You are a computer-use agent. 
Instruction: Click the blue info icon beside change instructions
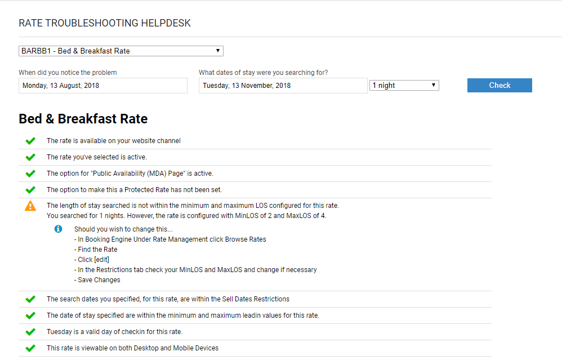coord(58,229)
